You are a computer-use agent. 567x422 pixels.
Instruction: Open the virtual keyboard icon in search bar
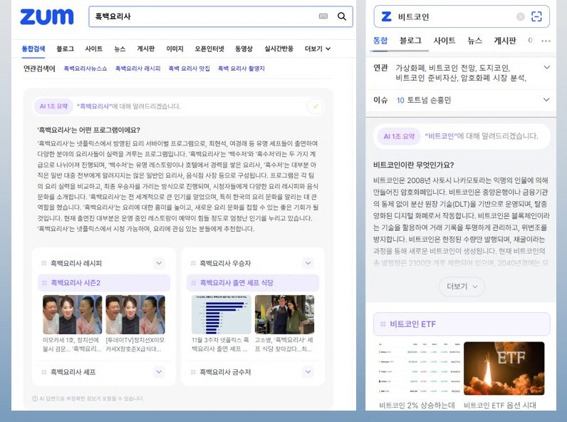click(323, 16)
